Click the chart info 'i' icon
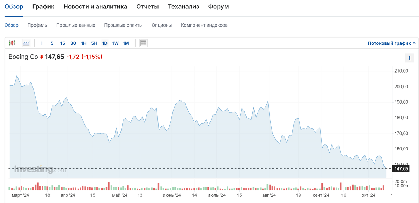This screenshot has height=203, width=419. tap(410, 58)
